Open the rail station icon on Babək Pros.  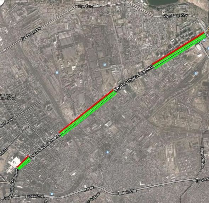(52, 194)
